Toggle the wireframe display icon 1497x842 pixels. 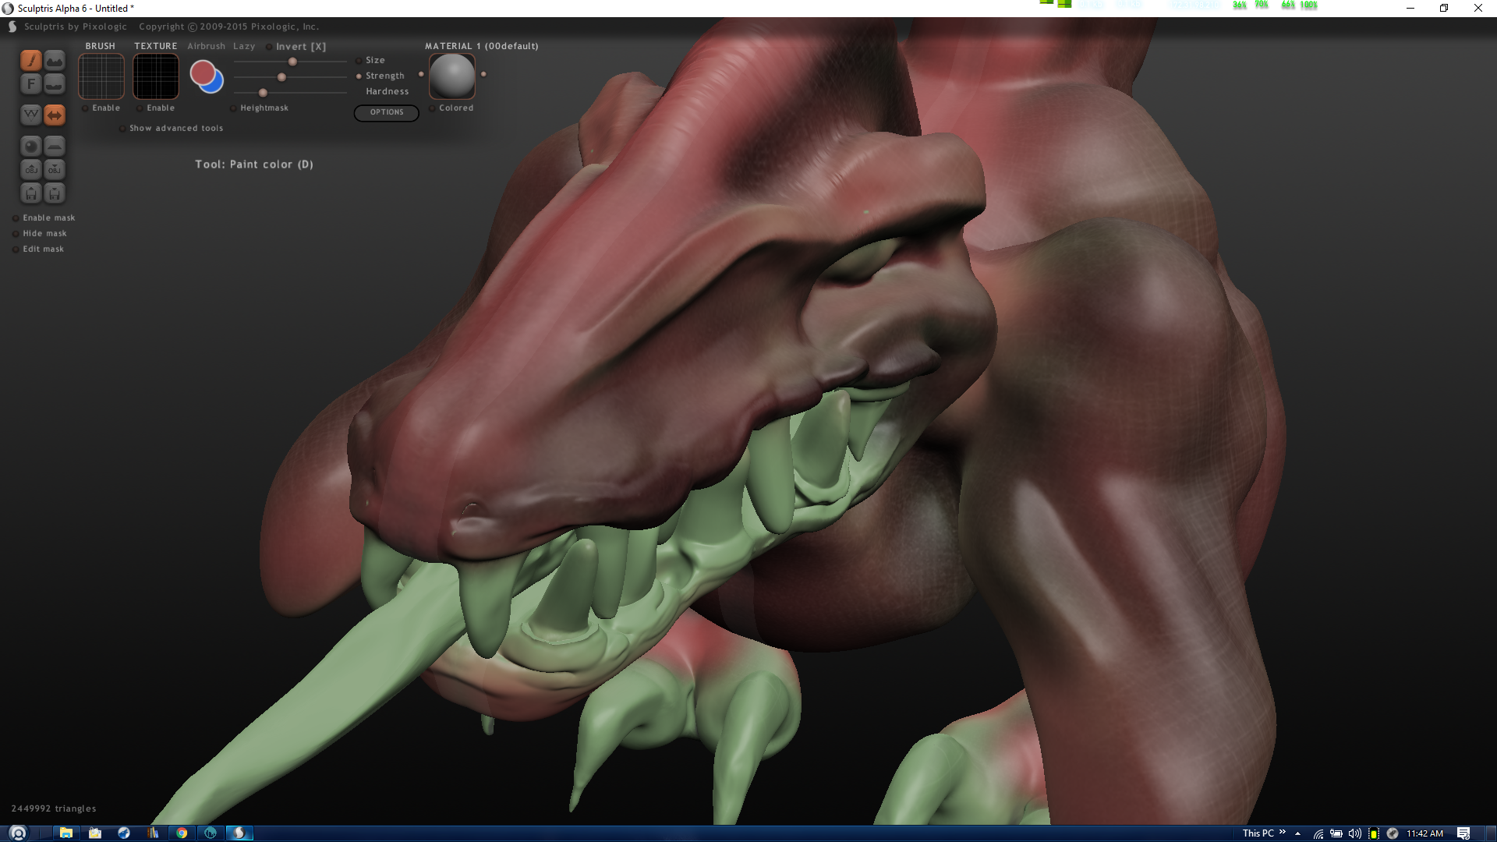click(30, 115)
